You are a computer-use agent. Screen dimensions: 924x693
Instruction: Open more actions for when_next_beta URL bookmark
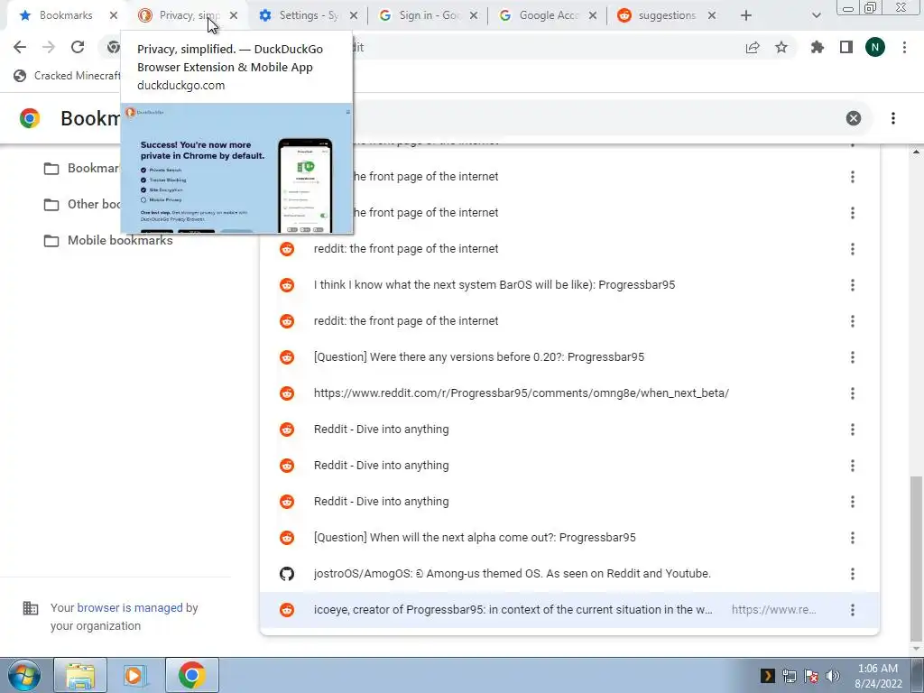pos(852,393)
